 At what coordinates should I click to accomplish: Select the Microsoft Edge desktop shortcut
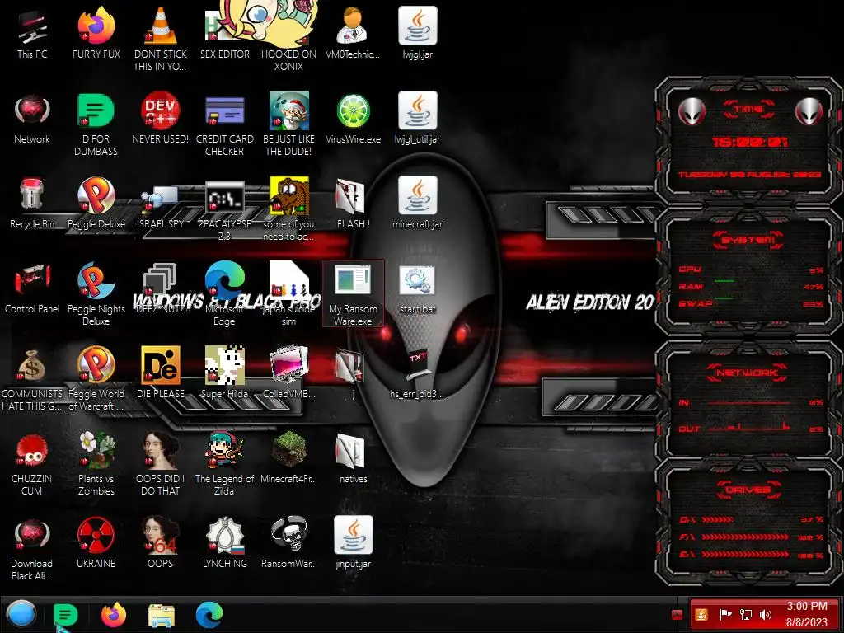coord(224,294)
